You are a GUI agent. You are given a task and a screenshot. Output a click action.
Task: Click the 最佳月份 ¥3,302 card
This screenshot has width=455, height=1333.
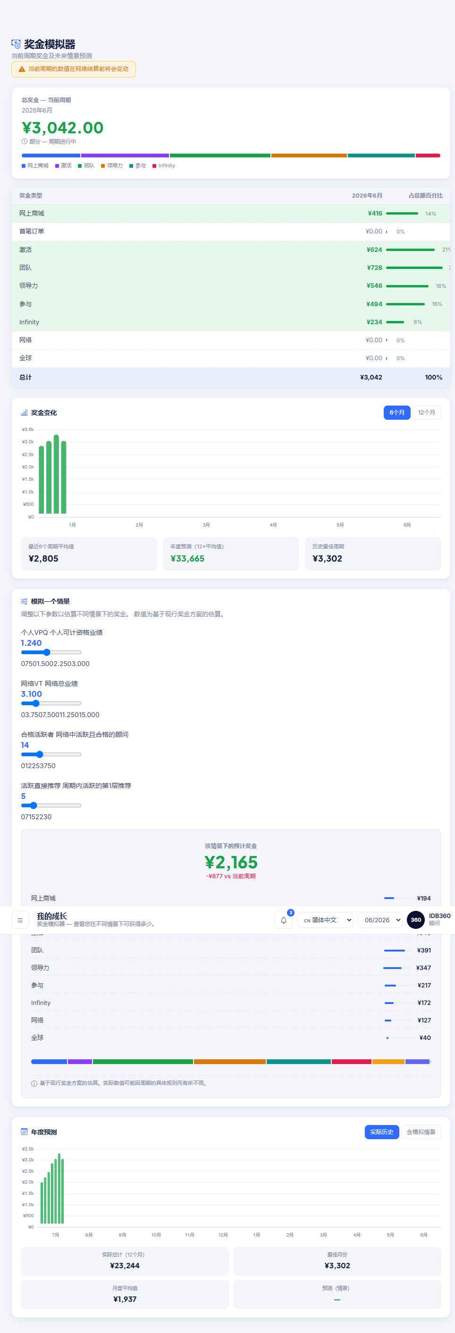pyautogui.click(x=337, y=1261)
